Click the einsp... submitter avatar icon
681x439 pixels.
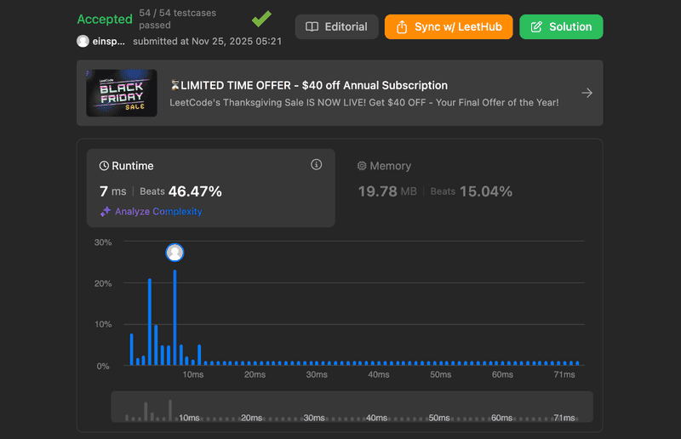tap(83, 41)
